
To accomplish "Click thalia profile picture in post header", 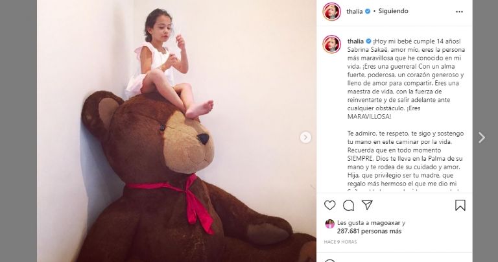I will pos(331,12).
